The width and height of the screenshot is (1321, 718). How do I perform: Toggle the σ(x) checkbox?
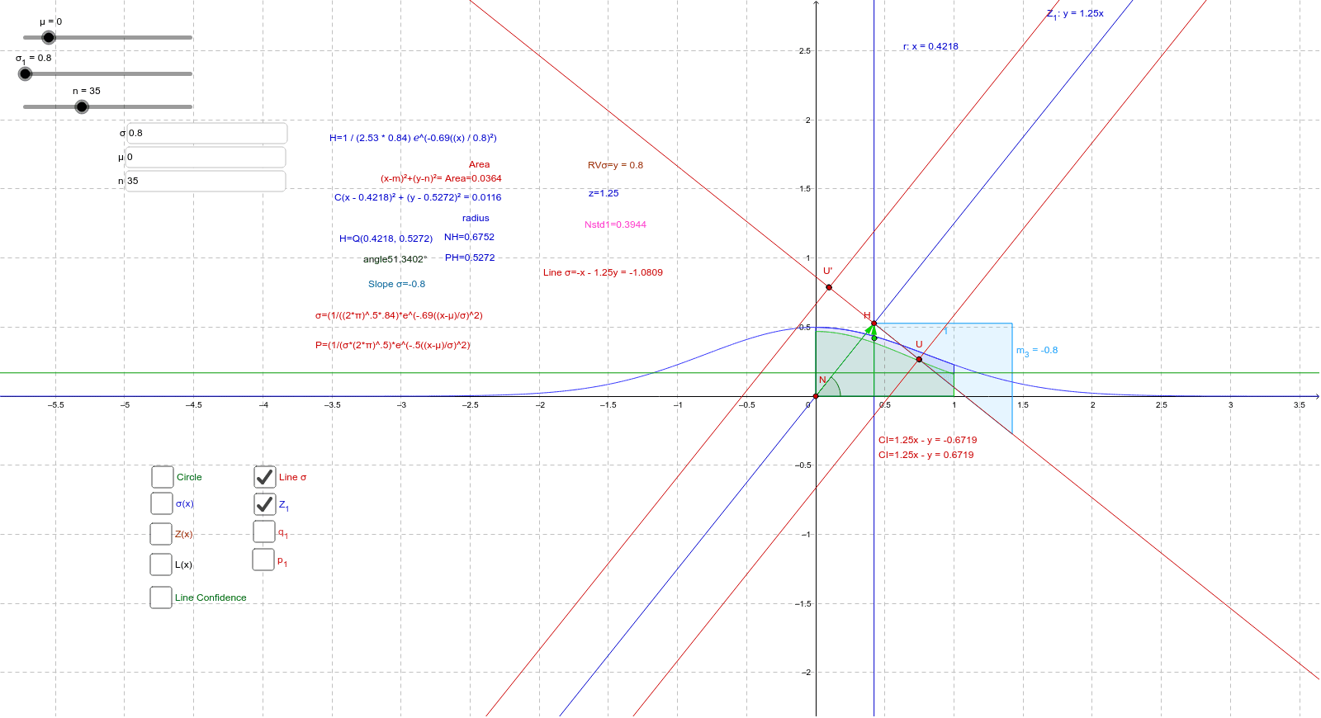click(162, 503)
